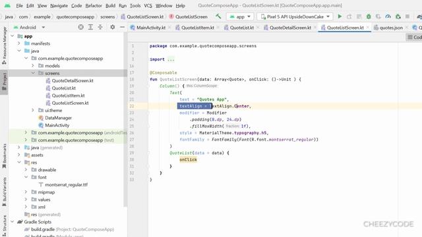The width and height of the screenshot is (422, 237).
Task: Switch to the quotes.json tab
Action: [391, 28]
